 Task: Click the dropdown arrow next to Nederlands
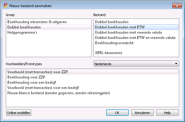tap(176, 64)
